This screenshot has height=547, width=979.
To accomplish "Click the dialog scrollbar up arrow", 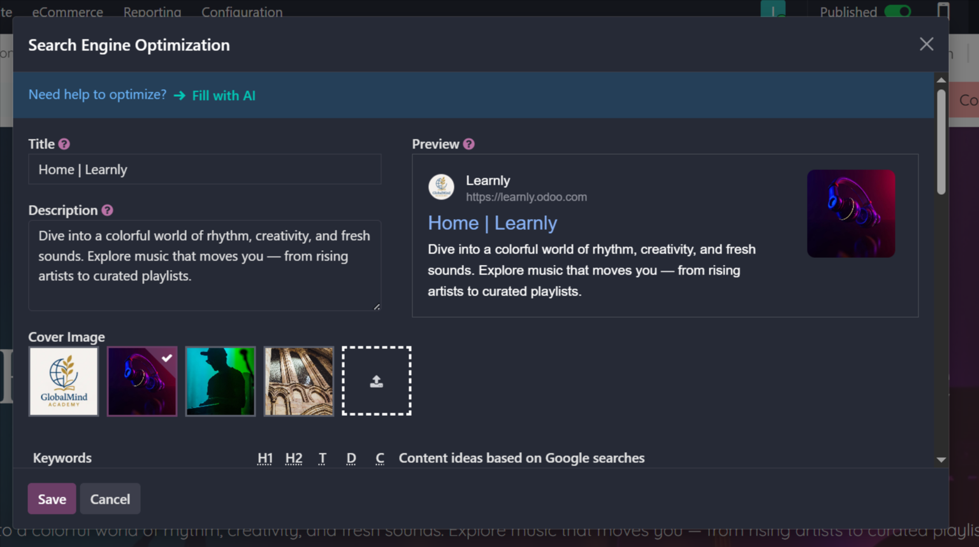I will click(x=941, y=80).
